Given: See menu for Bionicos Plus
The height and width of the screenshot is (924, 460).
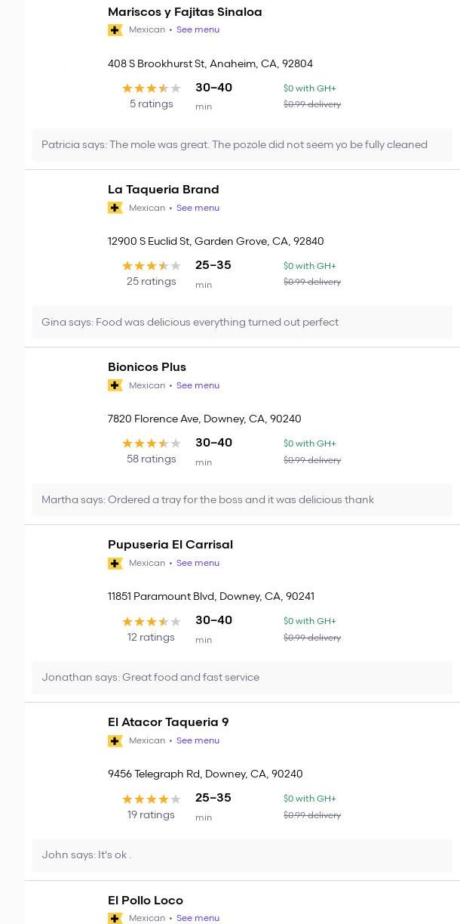Looking at the screenshot, I should pos(198,385).
